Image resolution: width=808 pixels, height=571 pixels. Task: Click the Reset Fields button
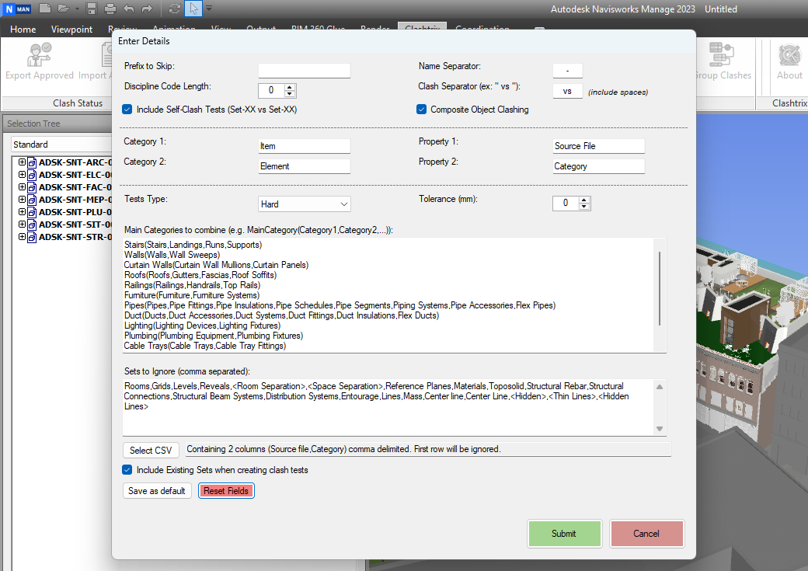tap(226, 491)
